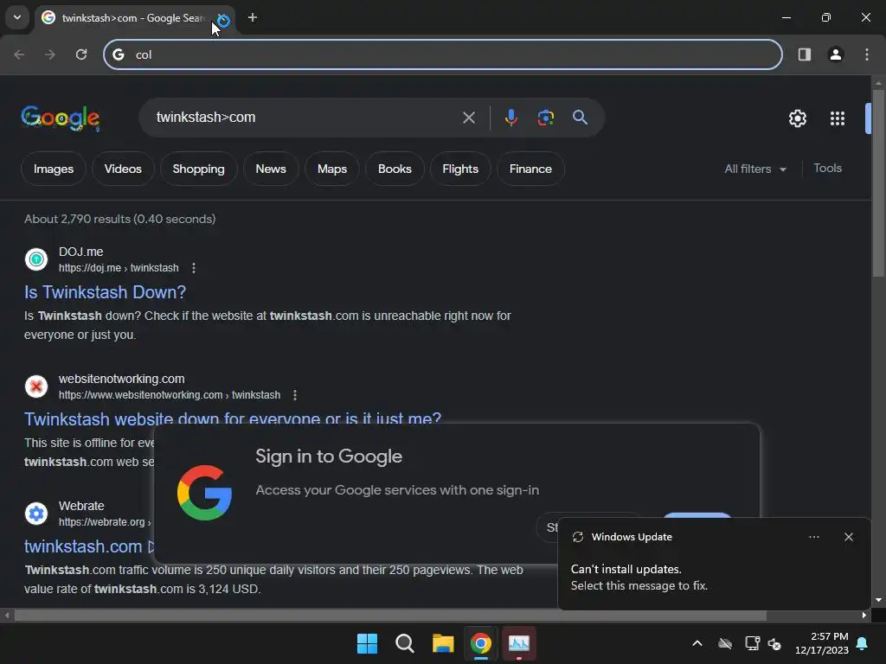Open more options for DOJ.me result
This screenshot has width=886, height=664.
point(194,268)
